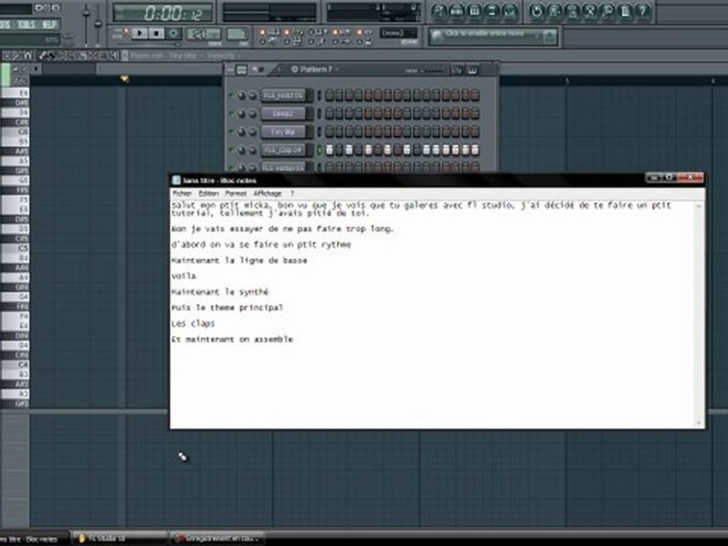Image resolution: width=728 pixels, height=546 pixels.
Task: Start playback with the play button
Action: 140,33
